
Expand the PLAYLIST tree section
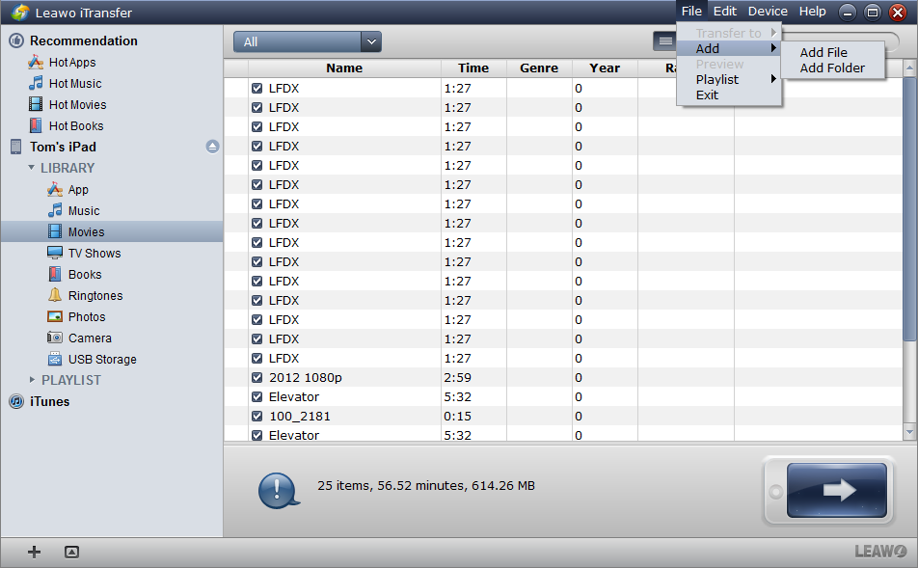click(x=32, y=379)
